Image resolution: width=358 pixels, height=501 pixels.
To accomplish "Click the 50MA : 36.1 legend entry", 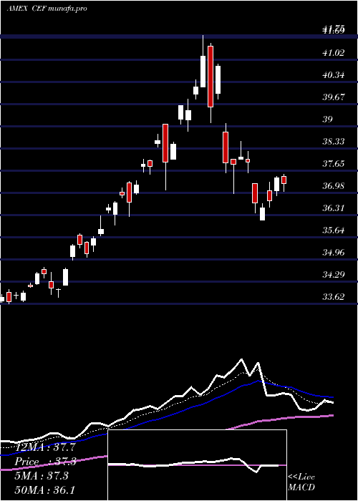I will 44,490.
